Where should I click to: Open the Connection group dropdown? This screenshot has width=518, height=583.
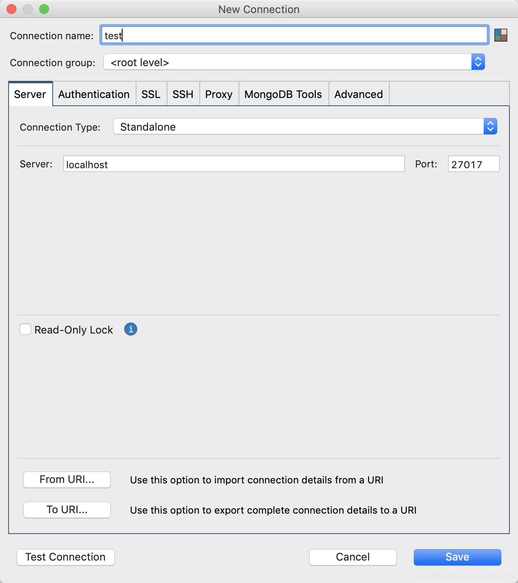click(286, 62)
